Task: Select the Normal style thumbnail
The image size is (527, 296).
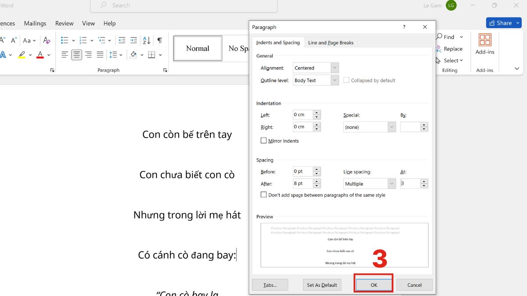Action: (198, 48)
